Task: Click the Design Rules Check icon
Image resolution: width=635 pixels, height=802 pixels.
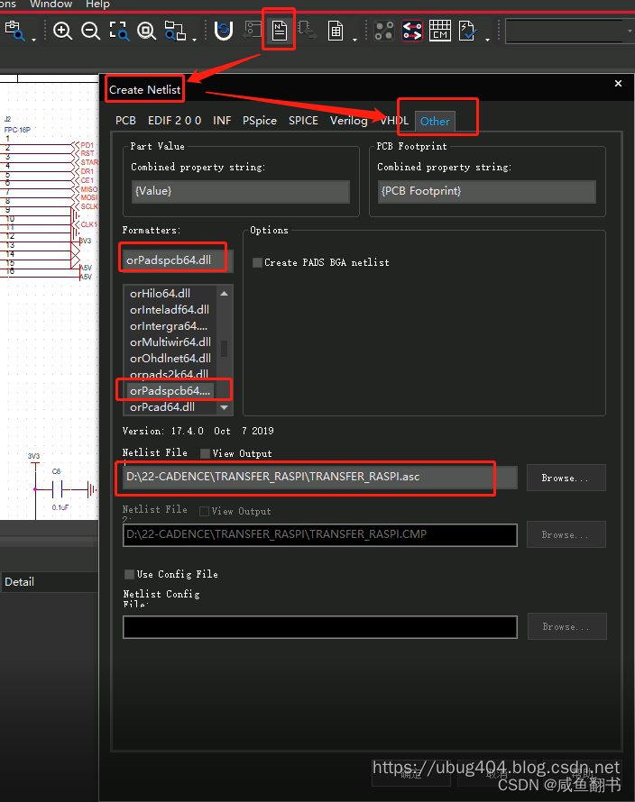Action: point(467,31)
